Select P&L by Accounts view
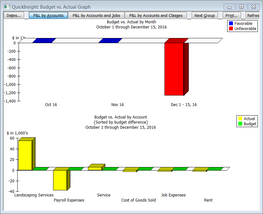The width and height of the screenshot is (263, 214). [48, 15]
